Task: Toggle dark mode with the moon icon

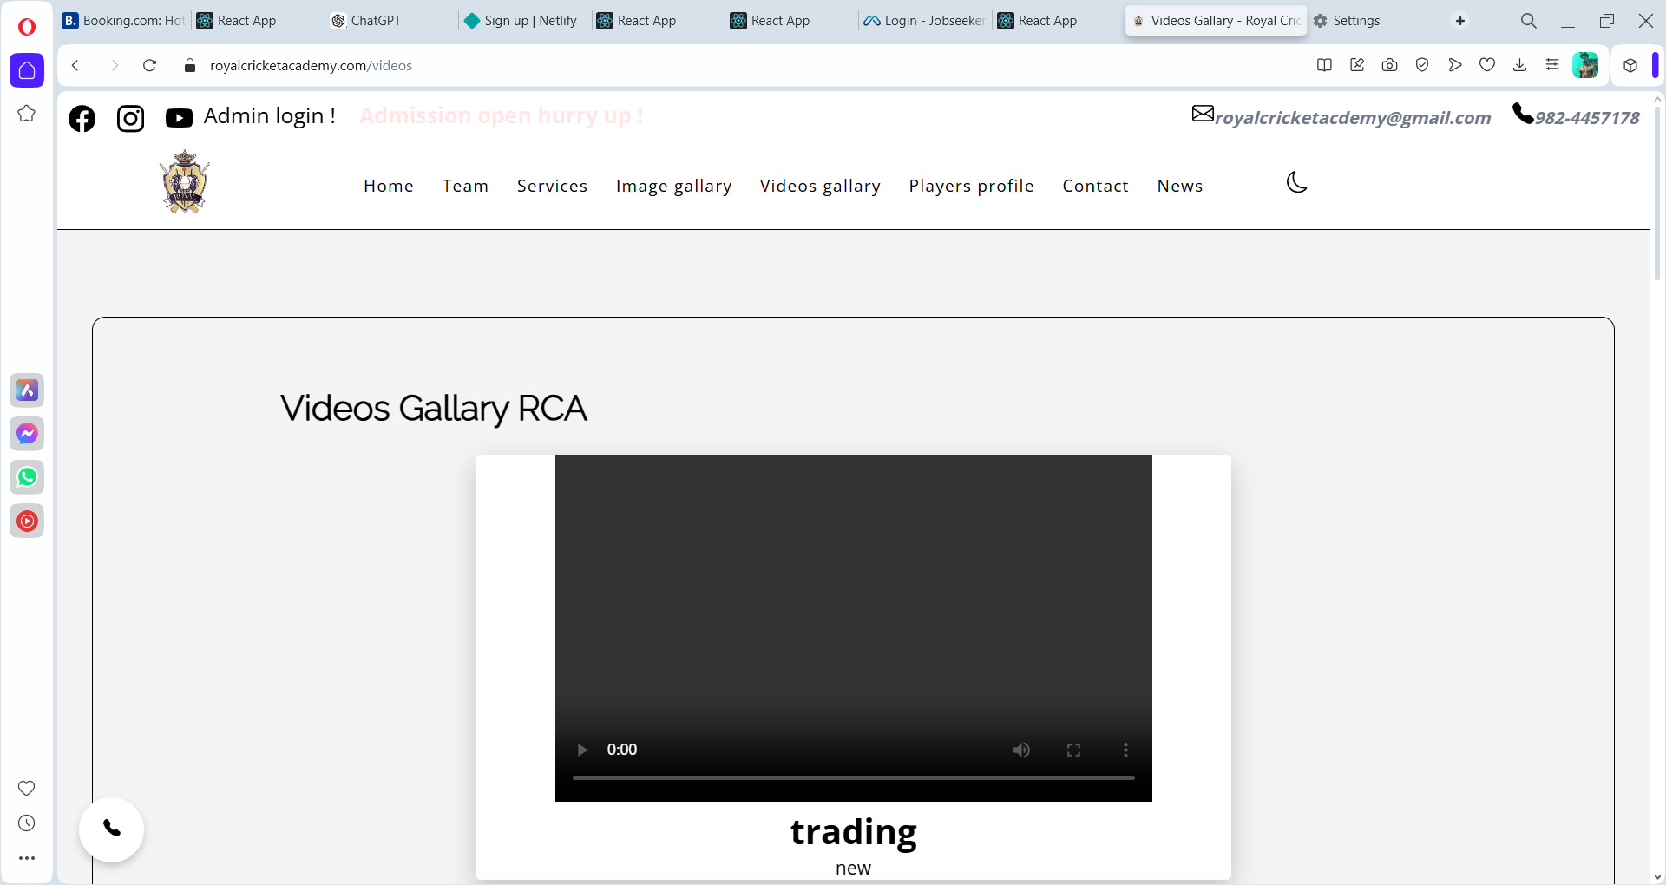Action: (1296, 183)
